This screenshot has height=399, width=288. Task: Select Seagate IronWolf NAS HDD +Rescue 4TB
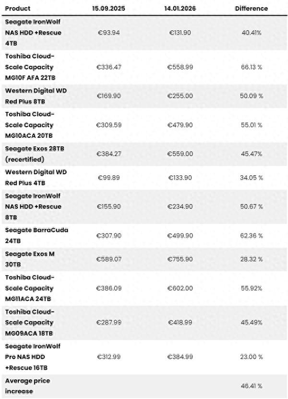tap(33, 33)
